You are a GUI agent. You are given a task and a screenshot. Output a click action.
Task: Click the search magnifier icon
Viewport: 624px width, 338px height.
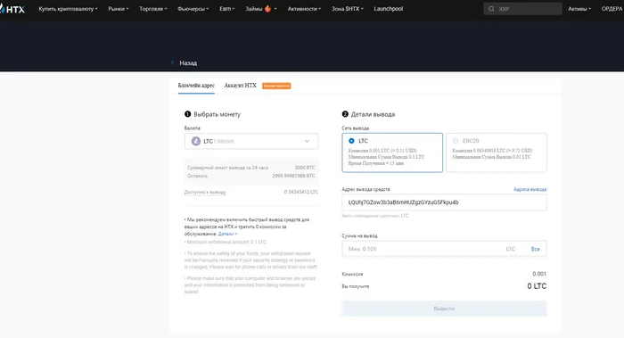pyautogui.click(x=491, y=9)
